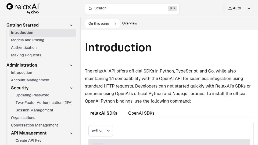The width and height of the screenshot is (258, 145).
Task: Open the Auto theme dropdown chevron
Action: click(x=249, y=9)
